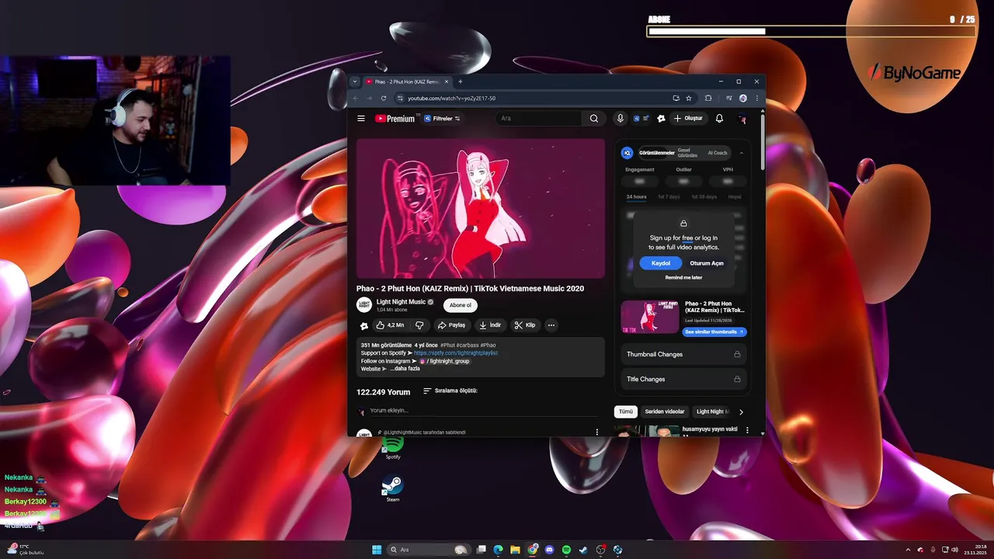This screenshot has height=559, width=994.
Task: Click the video player to pause
Action: coord(481,208)
